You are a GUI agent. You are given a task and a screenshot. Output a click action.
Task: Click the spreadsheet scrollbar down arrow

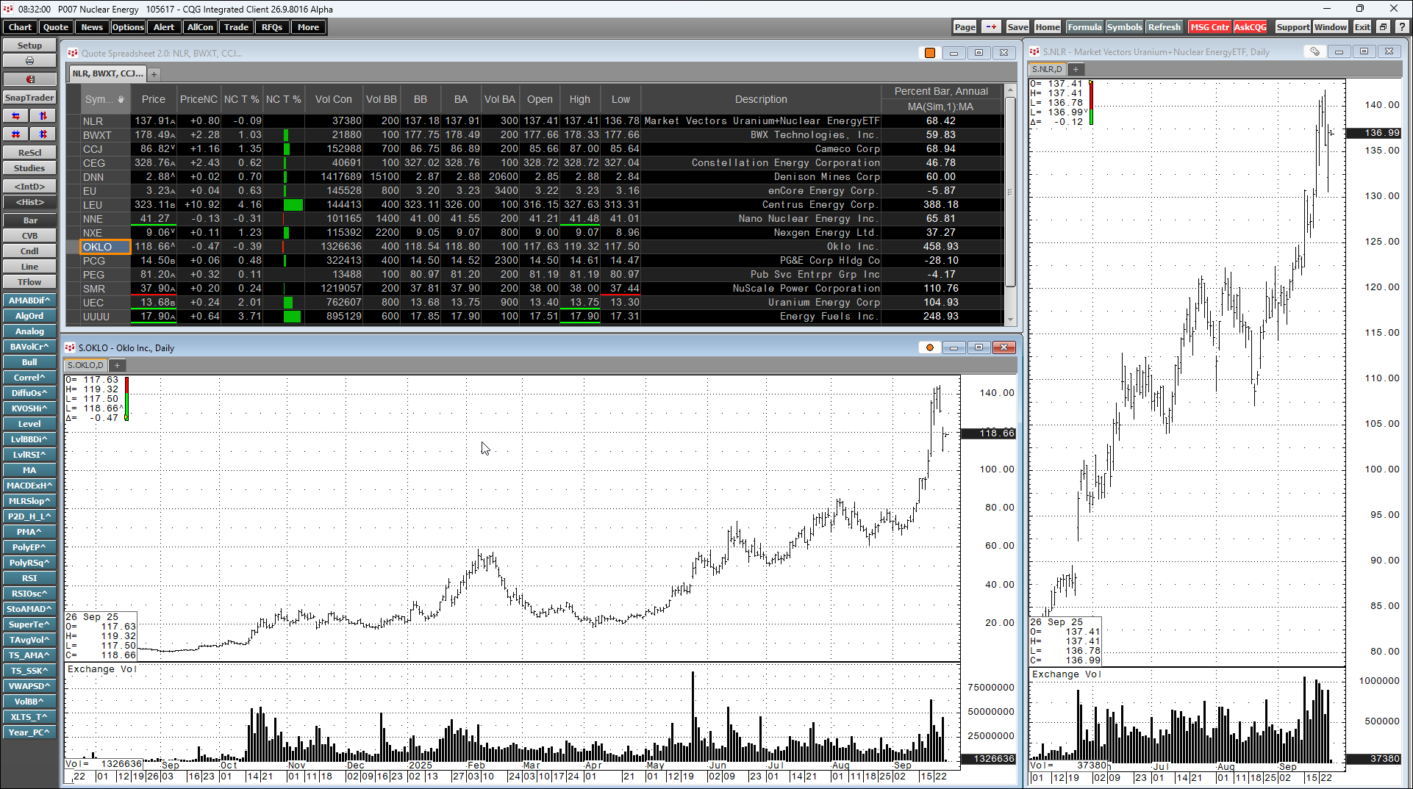(x=1010, y=320)
